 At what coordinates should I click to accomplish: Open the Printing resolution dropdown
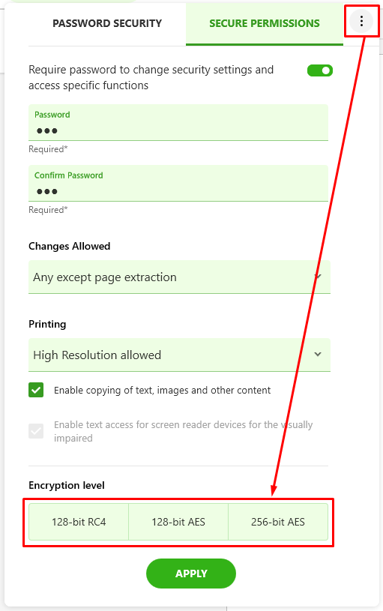click(179, 355)
